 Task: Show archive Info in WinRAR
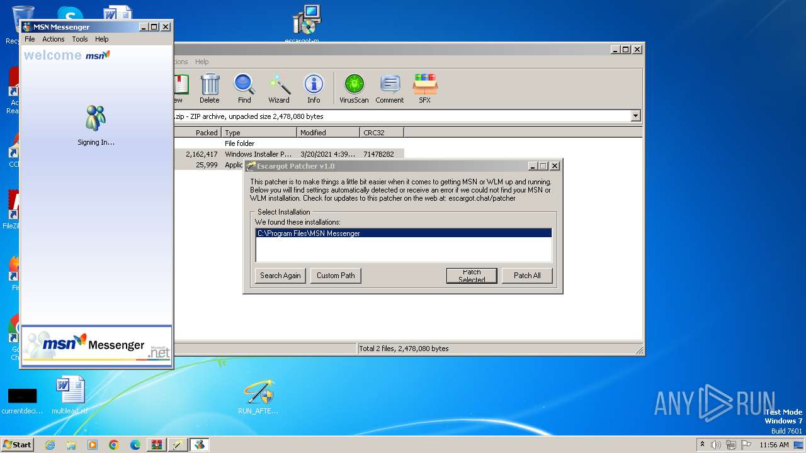click(314, 88)
